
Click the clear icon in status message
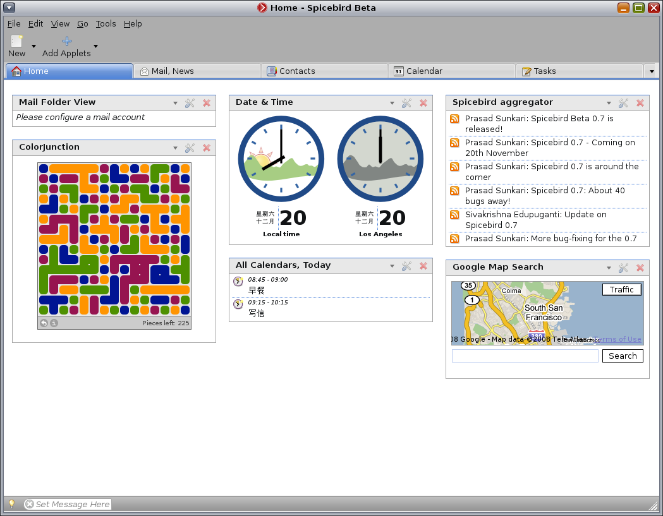tap(30, 504)
